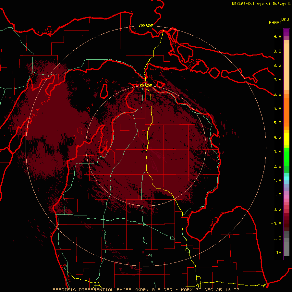Click the 4.2 value on the color scale
This screenshot has height=292, width=292.
click(x=277, y=138)
